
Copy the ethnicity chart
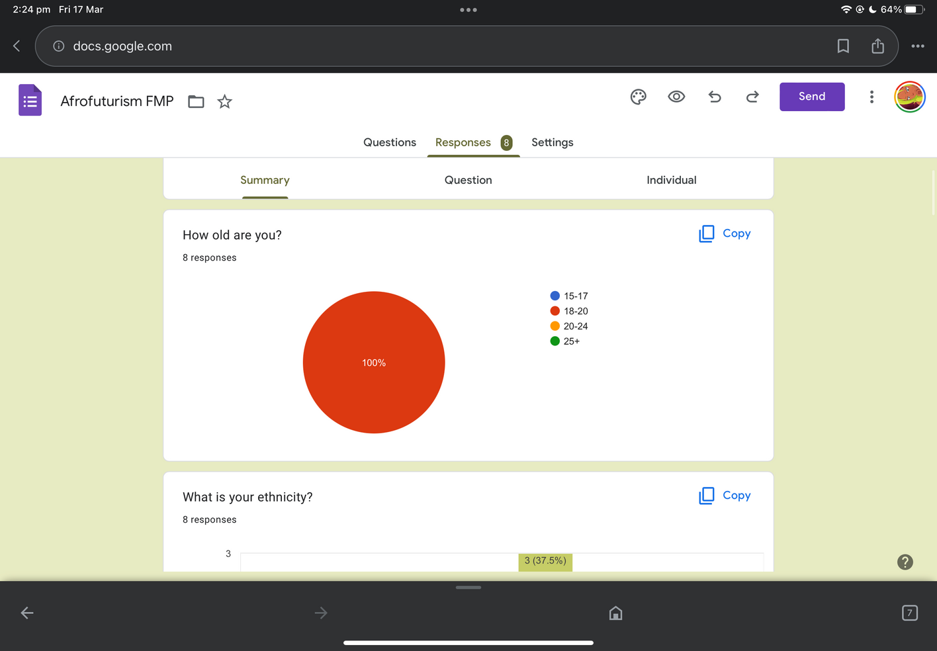click(x=725, y=496)
